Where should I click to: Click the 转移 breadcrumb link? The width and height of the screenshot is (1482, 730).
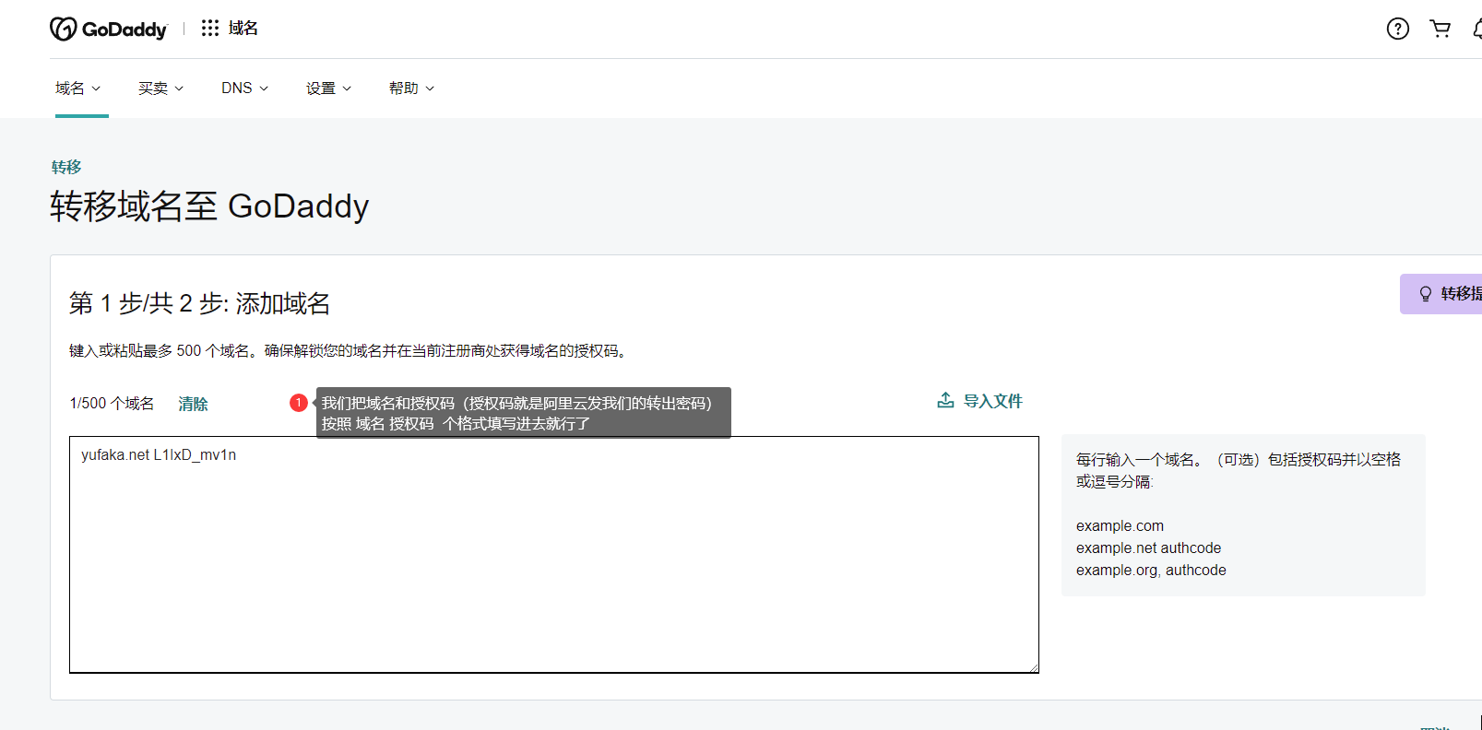point(66,167)
